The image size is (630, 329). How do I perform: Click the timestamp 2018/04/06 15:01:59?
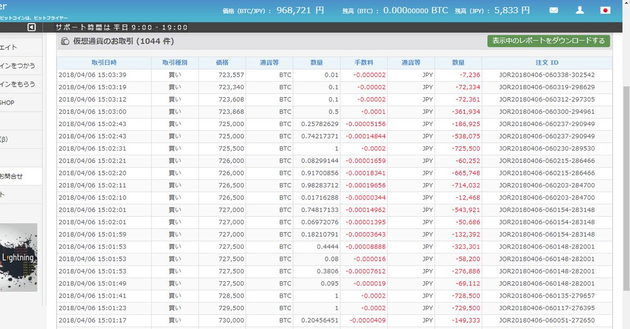click(x=92, y=235)
